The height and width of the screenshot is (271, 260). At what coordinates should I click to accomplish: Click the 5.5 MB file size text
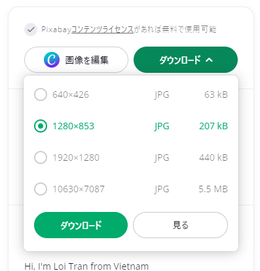pyautogui.click(x=214, y=189)
